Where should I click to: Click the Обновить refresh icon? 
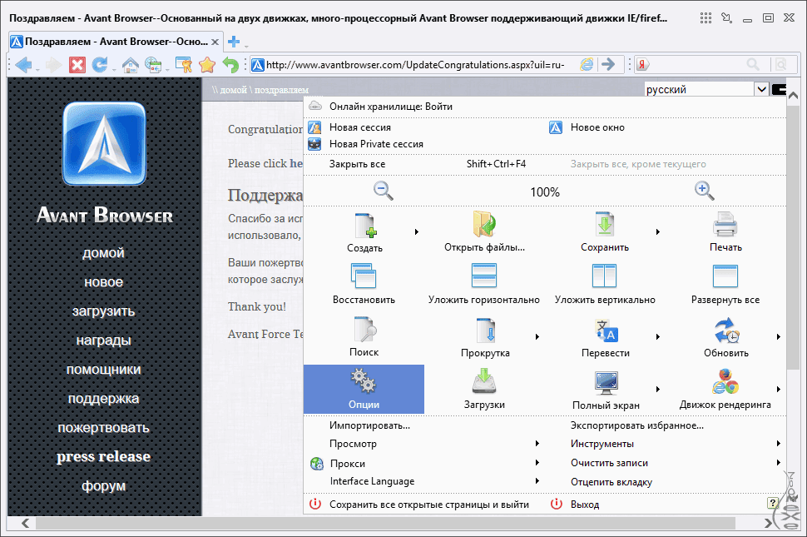click(726, 331)
